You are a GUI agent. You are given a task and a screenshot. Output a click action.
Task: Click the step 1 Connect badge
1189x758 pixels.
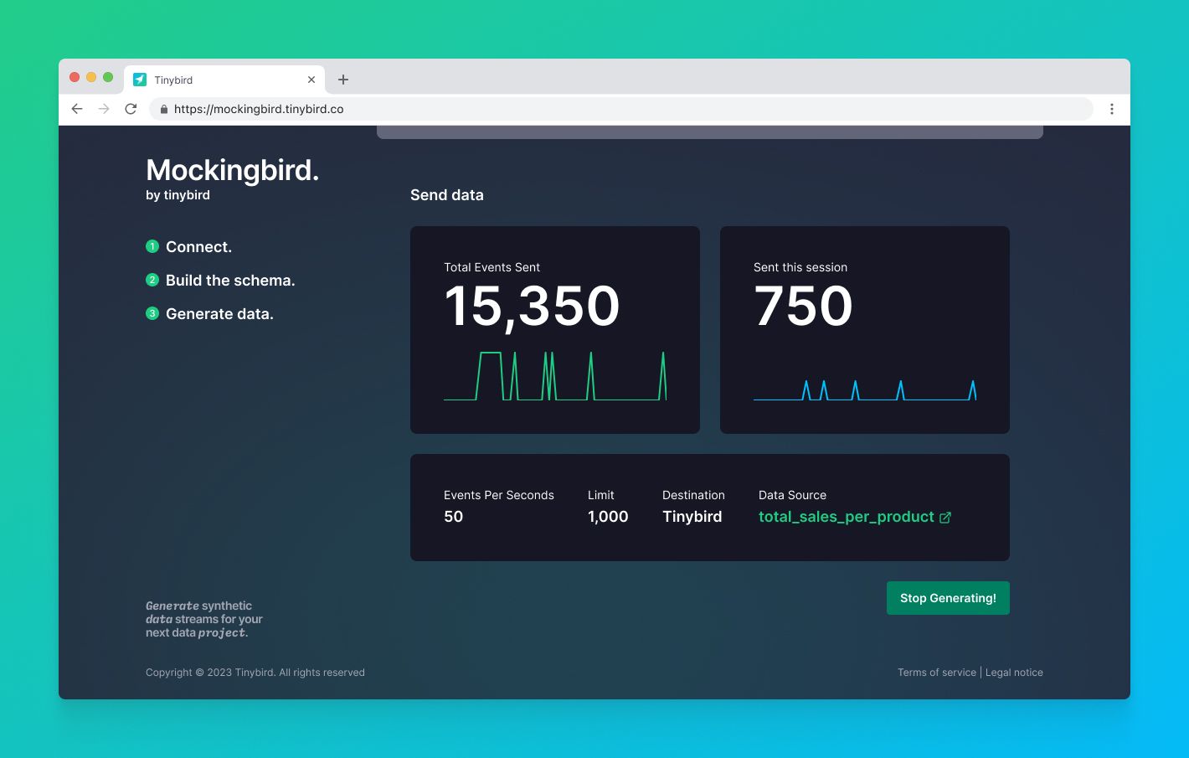click(152, 246)
